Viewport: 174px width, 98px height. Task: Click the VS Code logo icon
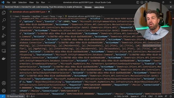tap(3, 2)
